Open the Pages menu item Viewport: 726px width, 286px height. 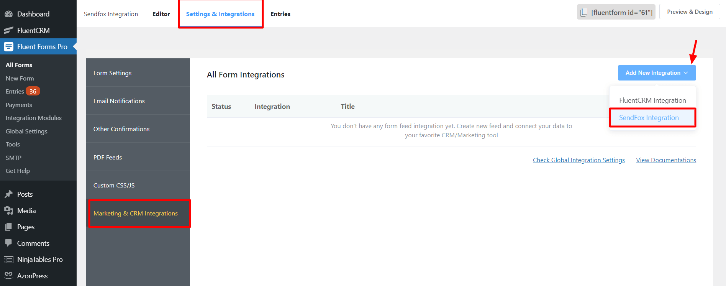click(38, 227)
